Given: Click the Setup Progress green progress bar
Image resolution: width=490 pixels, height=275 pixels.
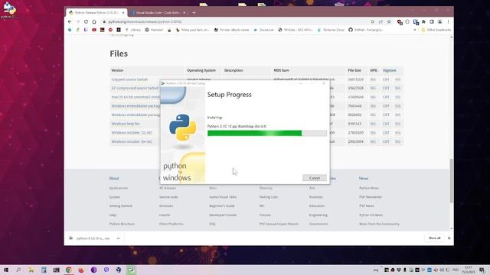Looking at the screenshot, I should (x=267, y=134).
